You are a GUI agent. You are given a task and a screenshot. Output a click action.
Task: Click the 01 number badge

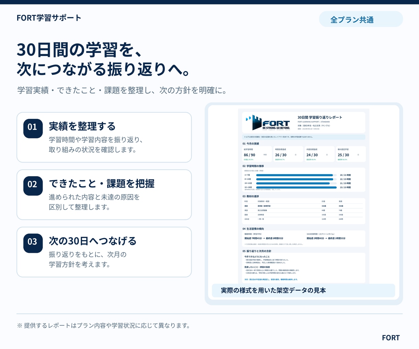click(x=33, y=128)
